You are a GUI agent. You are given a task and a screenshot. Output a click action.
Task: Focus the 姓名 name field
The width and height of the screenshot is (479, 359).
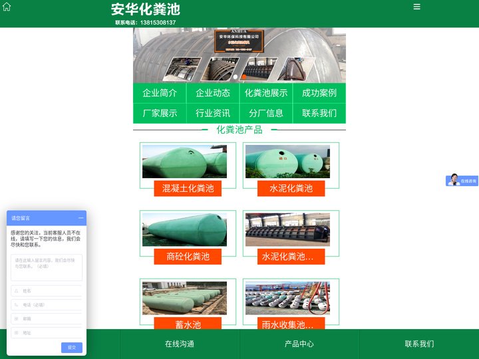(47, 291)
